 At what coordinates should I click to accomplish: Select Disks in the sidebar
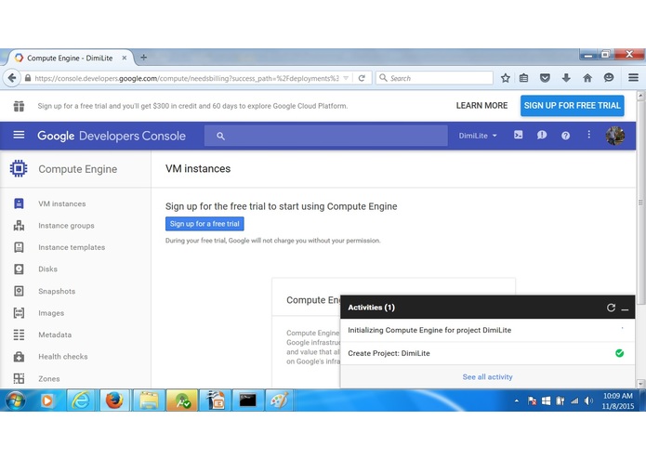pyautogui.click(x=47, y=269)
